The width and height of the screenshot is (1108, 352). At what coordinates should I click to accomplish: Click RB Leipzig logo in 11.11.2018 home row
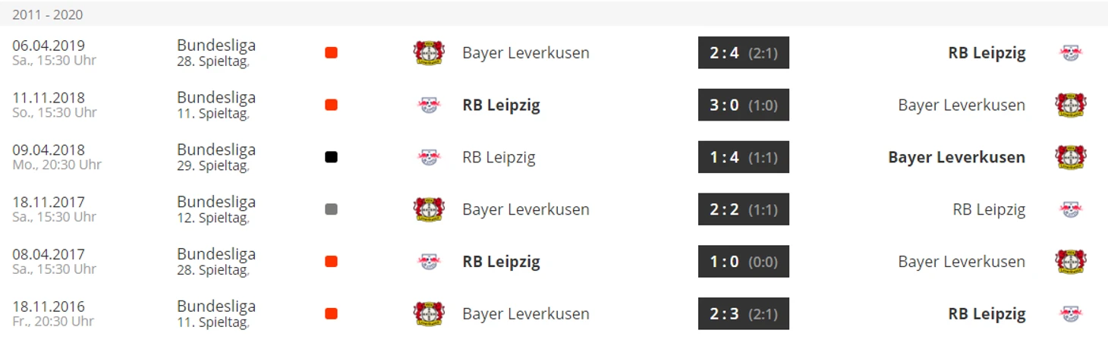click(429, 105)
